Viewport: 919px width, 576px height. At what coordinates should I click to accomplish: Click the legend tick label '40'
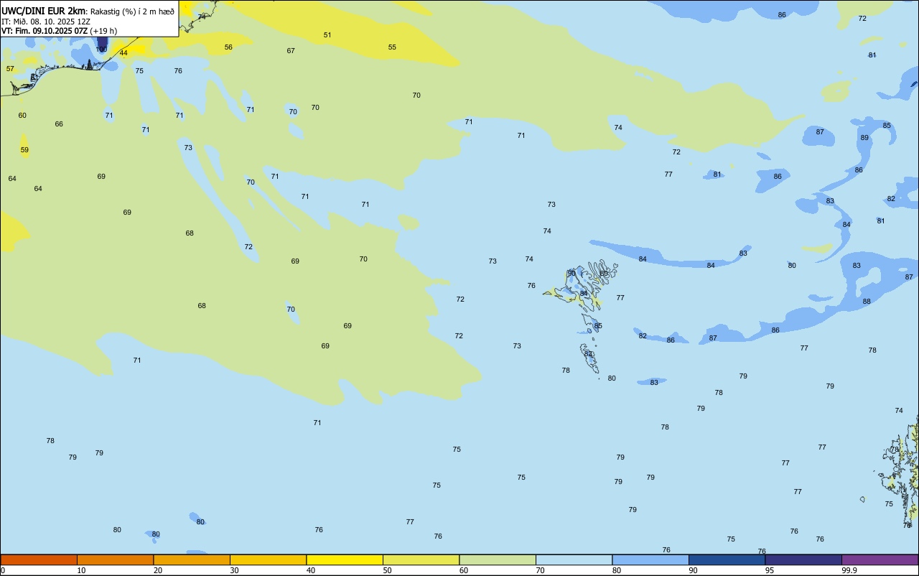pos(311,570)
